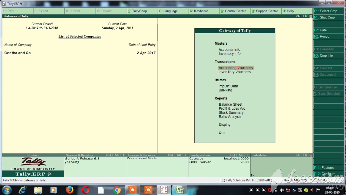Click F1 Shut Cmp button
The height and width of the screenshot is (195, 346).
point(328,17)
